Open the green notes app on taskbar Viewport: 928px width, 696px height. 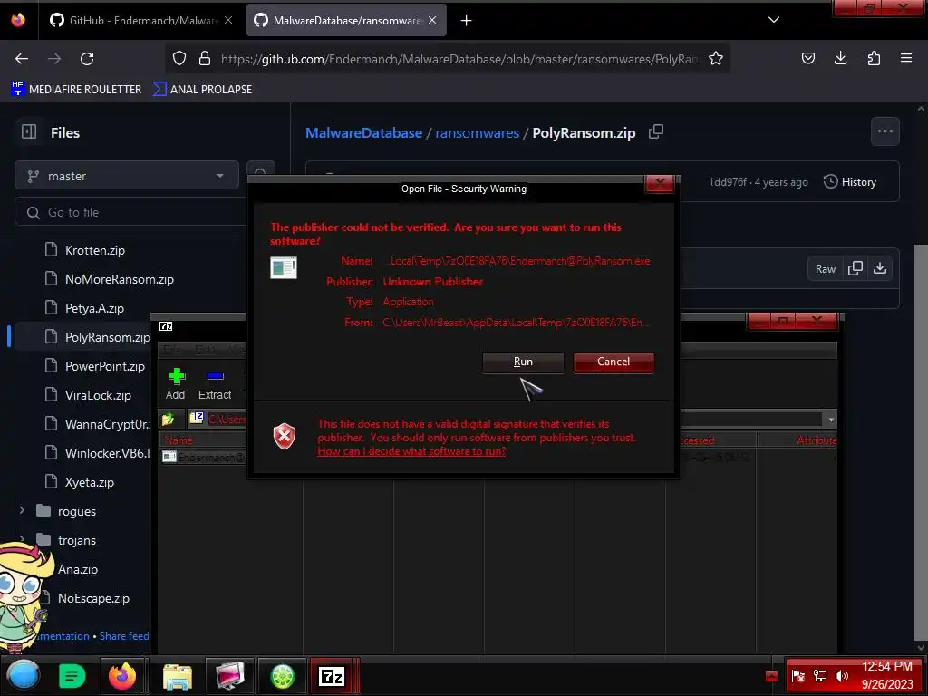[x=72, y=676]
